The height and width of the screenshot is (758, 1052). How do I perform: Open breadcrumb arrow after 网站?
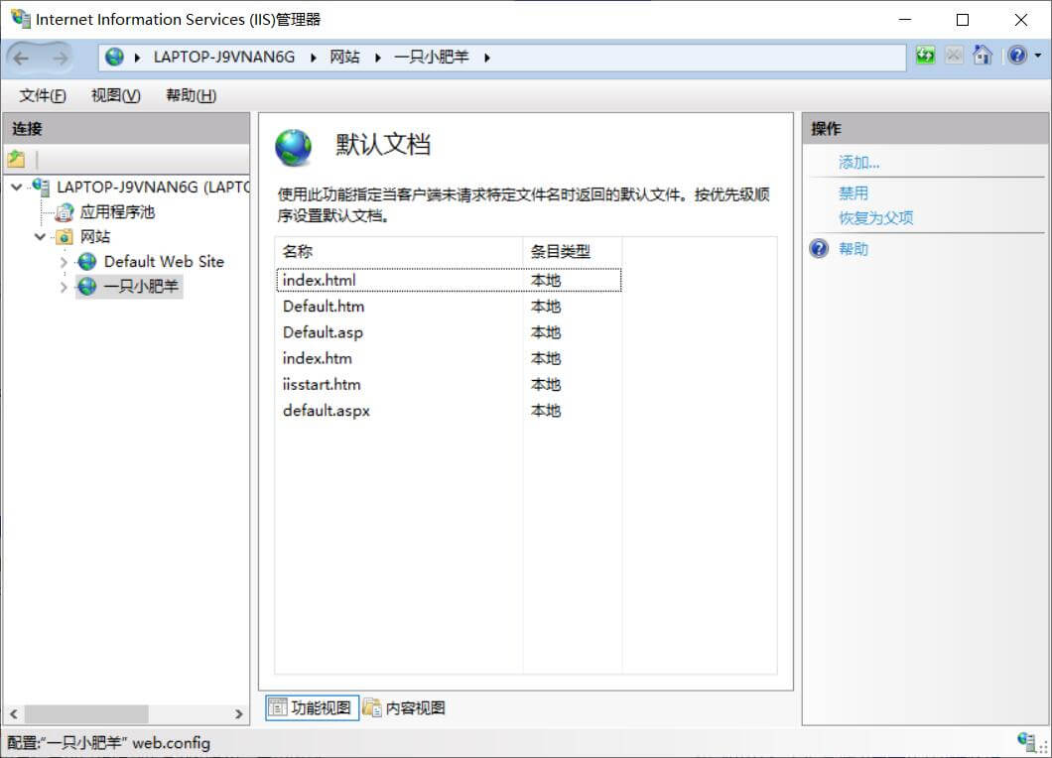pos(378,58)
